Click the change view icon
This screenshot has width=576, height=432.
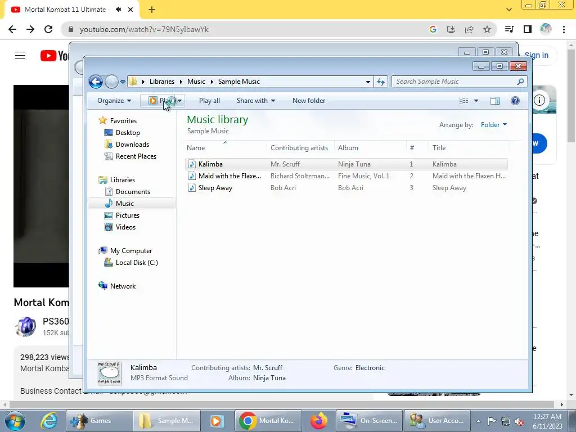coord(464,101)
